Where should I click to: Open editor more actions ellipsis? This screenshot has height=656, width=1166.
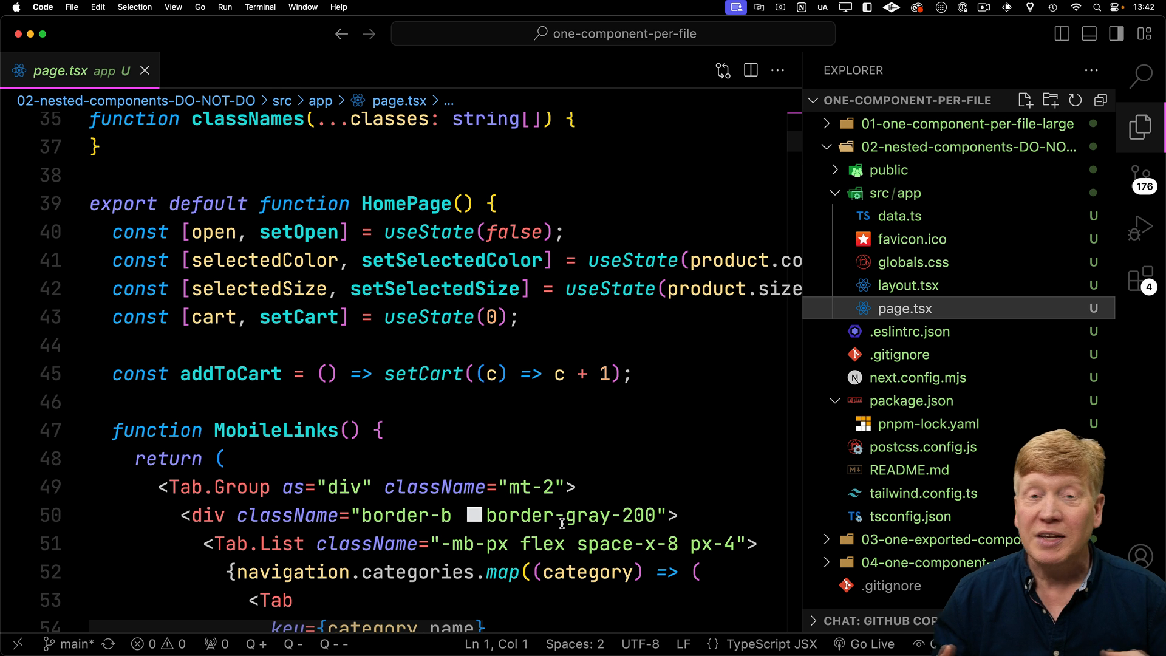pyautogui.click(x=778, y=70)
